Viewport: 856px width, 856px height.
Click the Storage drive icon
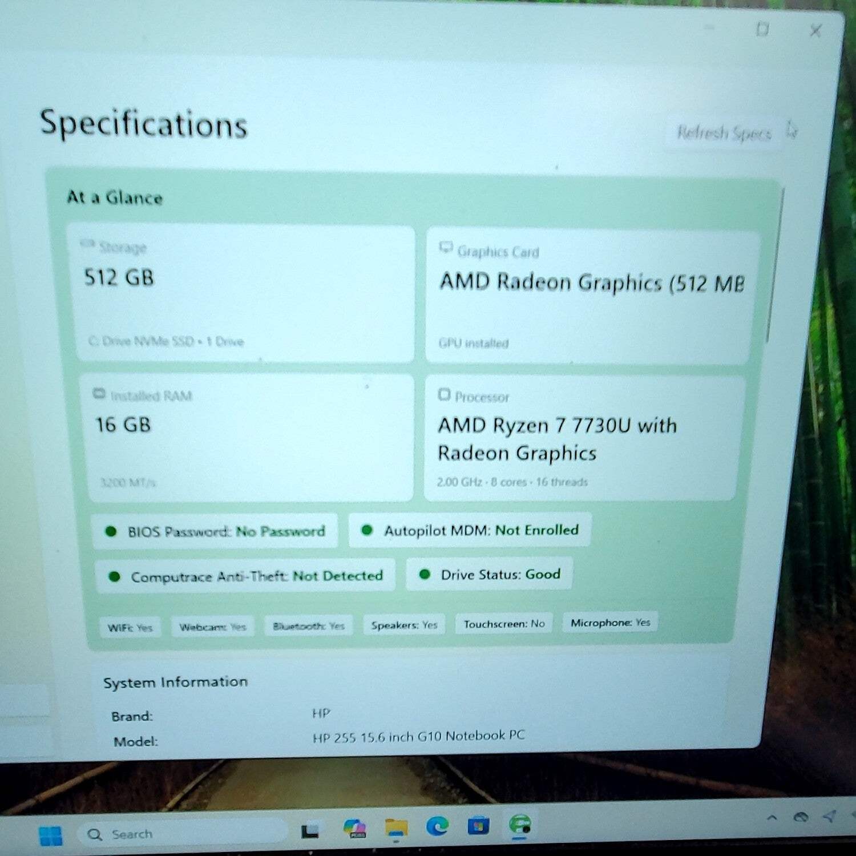tap(87, 244)
